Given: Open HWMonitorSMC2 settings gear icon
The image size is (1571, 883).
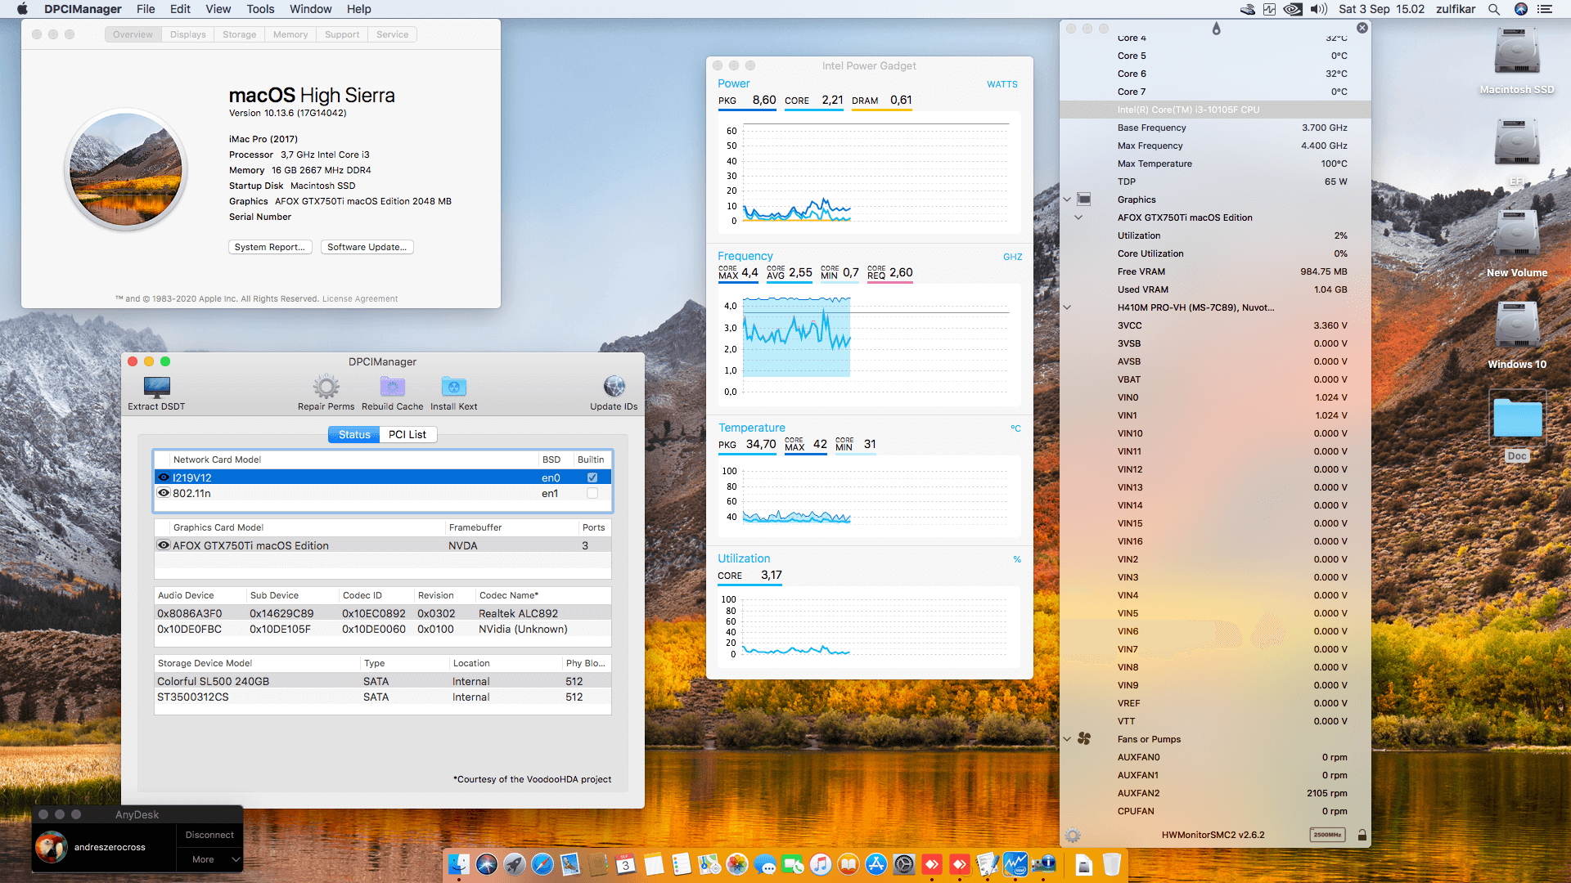Looking at the screenshot, I should tap(1073, 835).
